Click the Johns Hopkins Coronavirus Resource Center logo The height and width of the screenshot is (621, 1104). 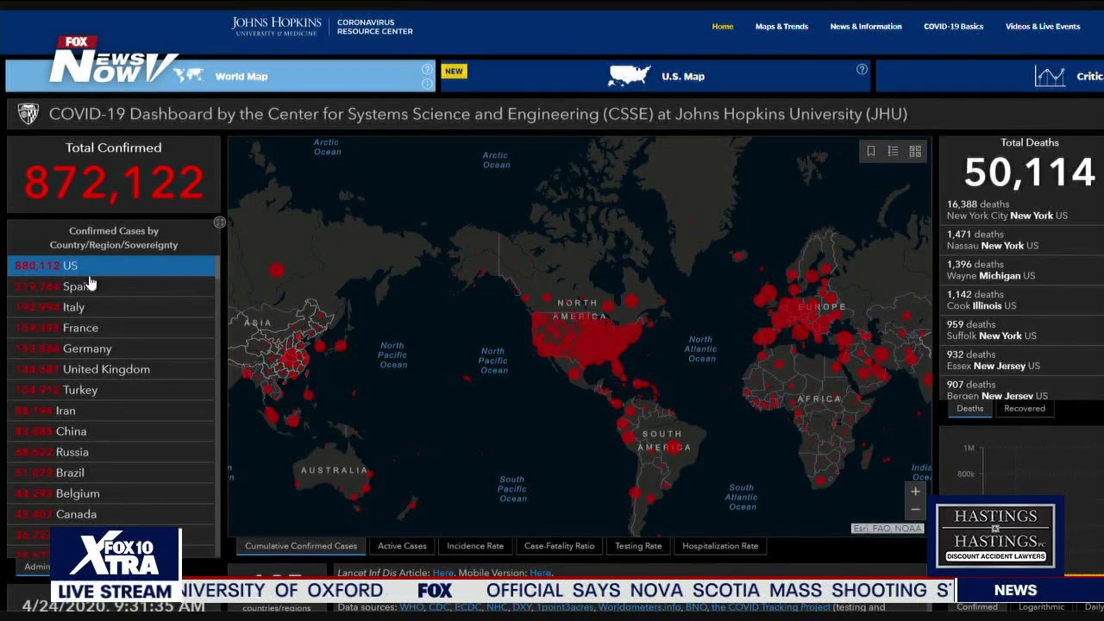pos(322,26)
